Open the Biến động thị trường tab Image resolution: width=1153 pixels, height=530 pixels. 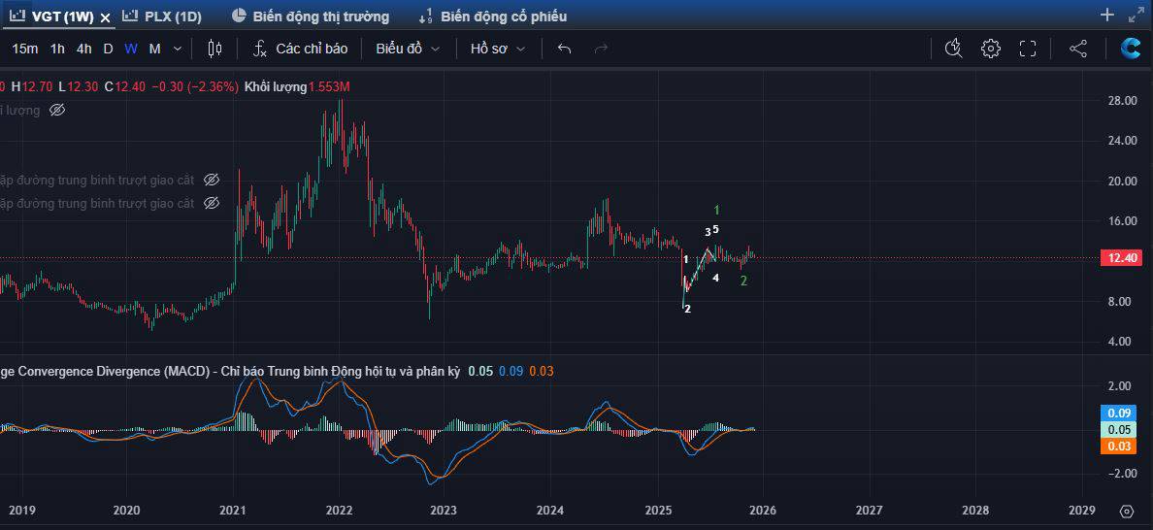click(311, 17)
